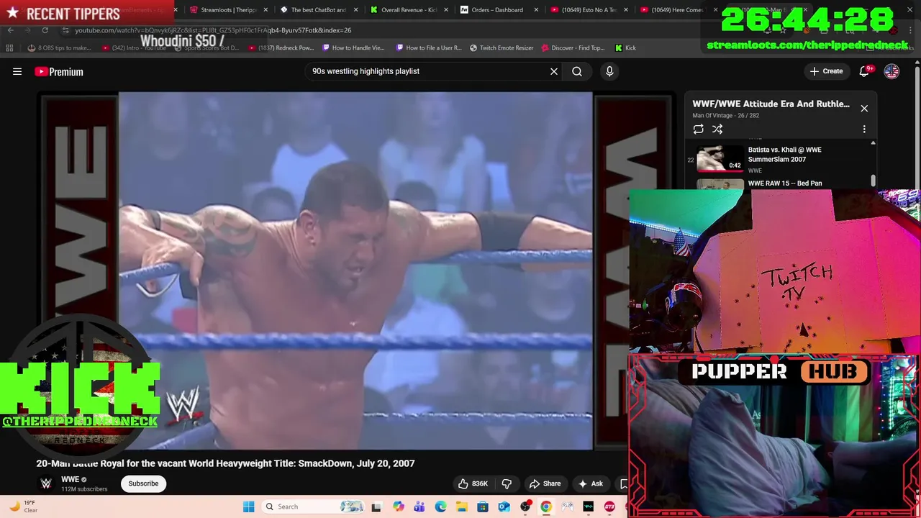Open Microsoft Edge from taskbar
The width and height of the screenshot is (921, 518).
pyautogui.click(x=440, y=506)
